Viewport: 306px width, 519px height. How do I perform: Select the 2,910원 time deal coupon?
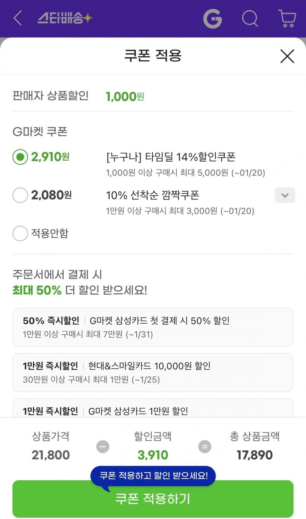pos(20,157)
